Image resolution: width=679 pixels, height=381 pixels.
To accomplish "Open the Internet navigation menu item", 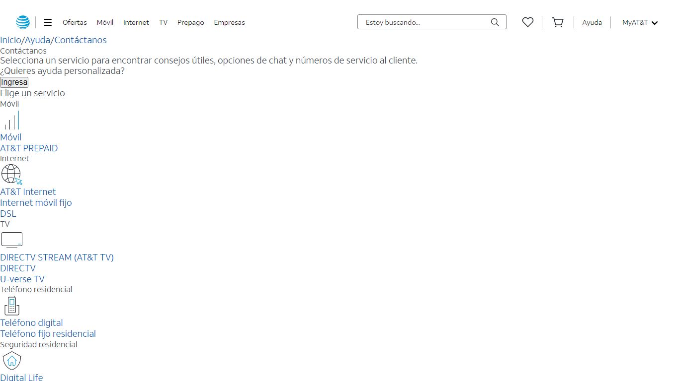I will tap(136, 22).
